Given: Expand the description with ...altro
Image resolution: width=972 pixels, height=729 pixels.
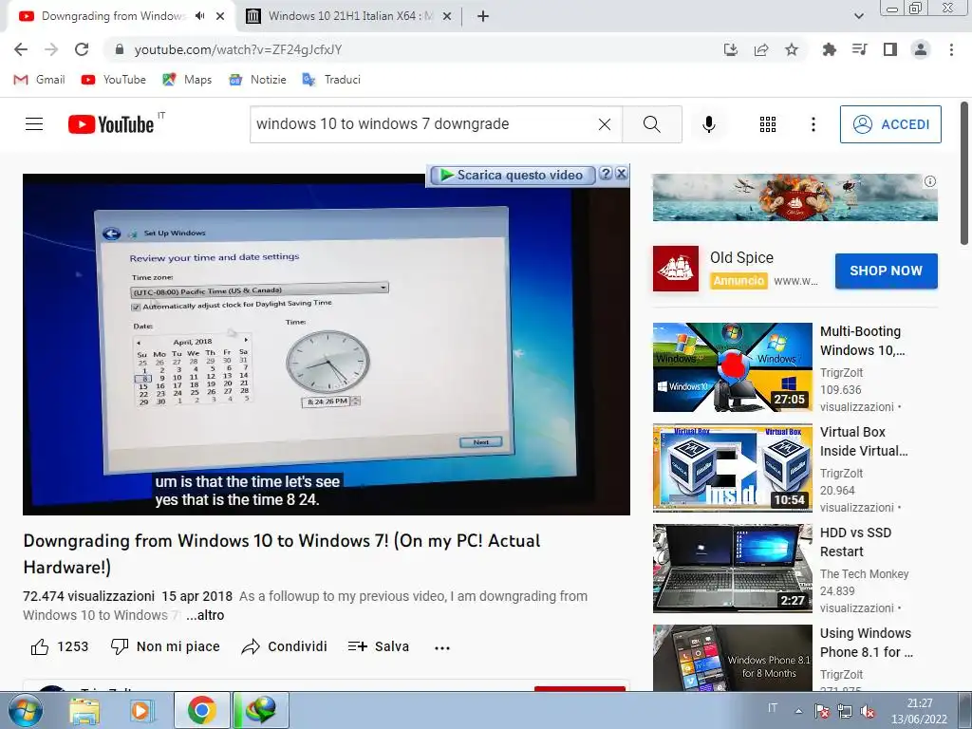Looking at the screenshot, I should [205, 615].
